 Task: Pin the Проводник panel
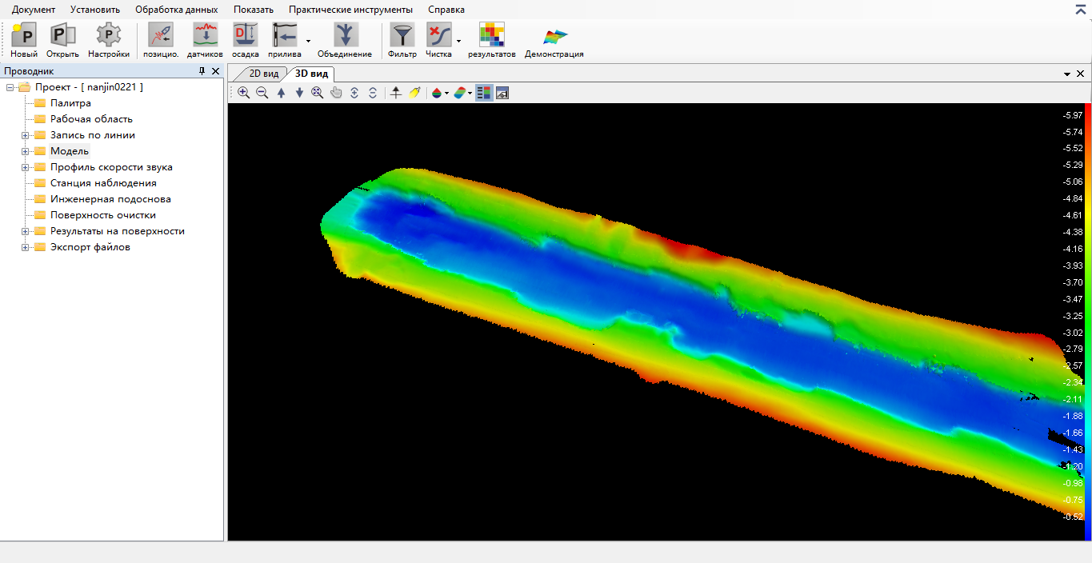(x=202, y=71)
